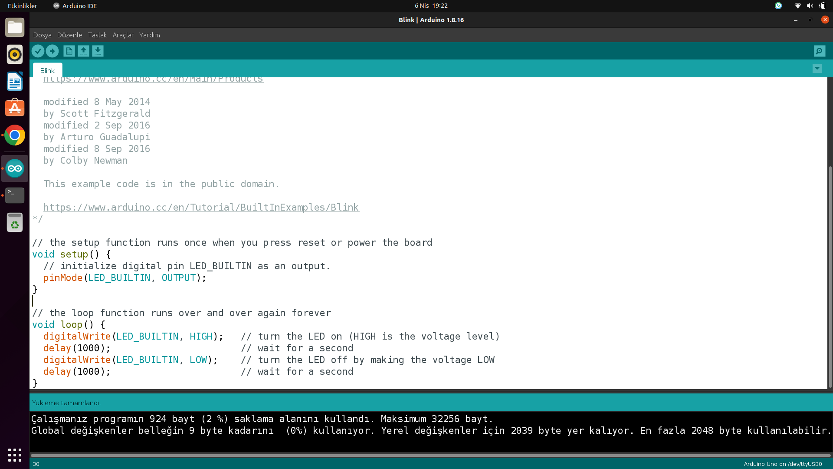Show applications grid in the dock

coord(15,455)
